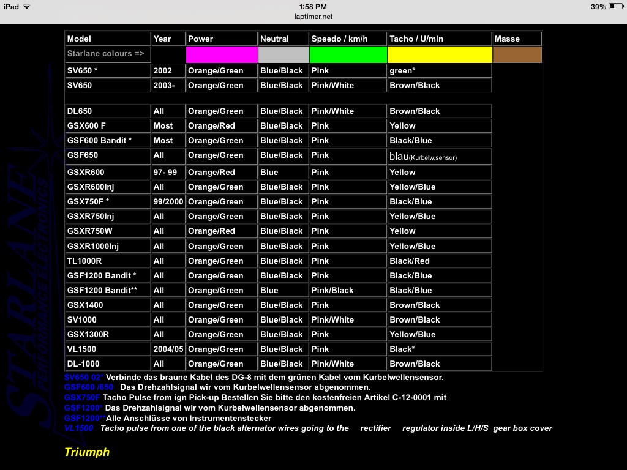Click the blue 'GSF600 /650' footnote label
The width and height of the screenshot is (627, 470).
[x=89, y=387]
